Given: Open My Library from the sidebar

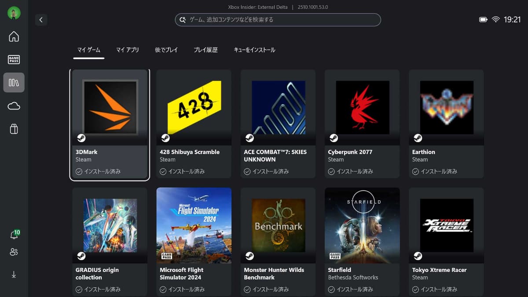Looking at the screenshot, I should tap(14, 82).
